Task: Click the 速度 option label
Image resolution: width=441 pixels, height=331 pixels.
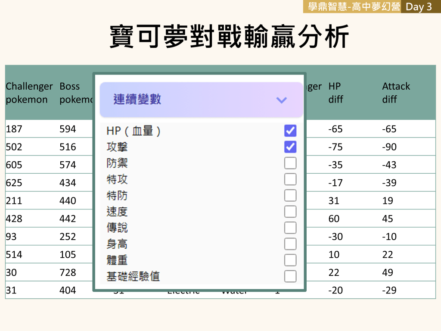Action: point(117,212)
